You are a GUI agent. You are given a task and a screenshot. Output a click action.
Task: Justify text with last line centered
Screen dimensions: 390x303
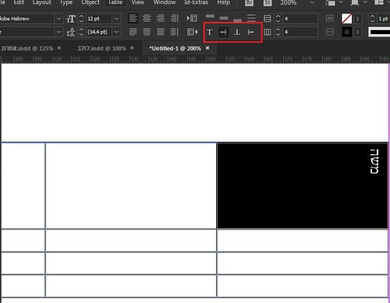coord(147,32)
